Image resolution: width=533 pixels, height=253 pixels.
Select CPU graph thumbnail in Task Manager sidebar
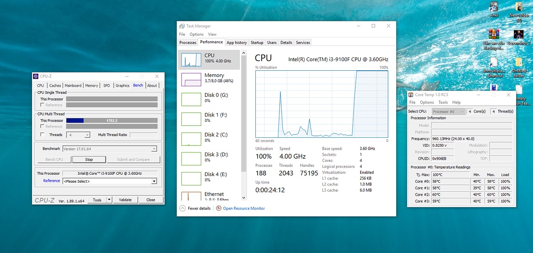point(191,59)
